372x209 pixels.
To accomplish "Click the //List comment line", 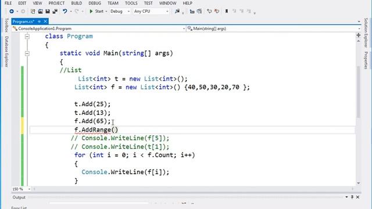I will point(70,70).
